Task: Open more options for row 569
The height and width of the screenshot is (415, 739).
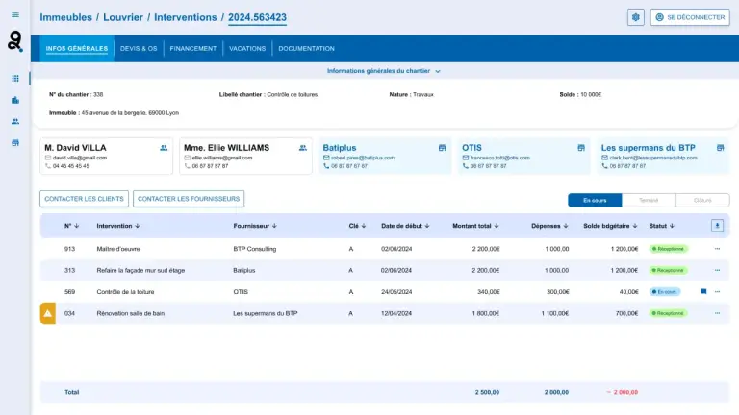Action: click(717, 292)
